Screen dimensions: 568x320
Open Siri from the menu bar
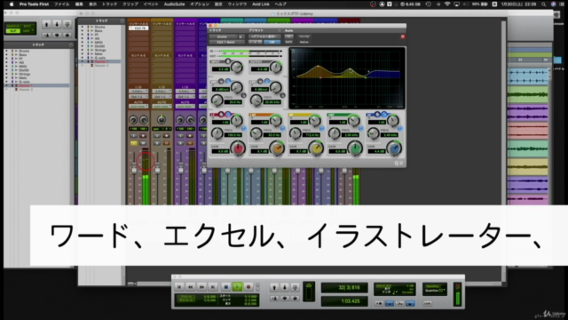click(554, 4)
